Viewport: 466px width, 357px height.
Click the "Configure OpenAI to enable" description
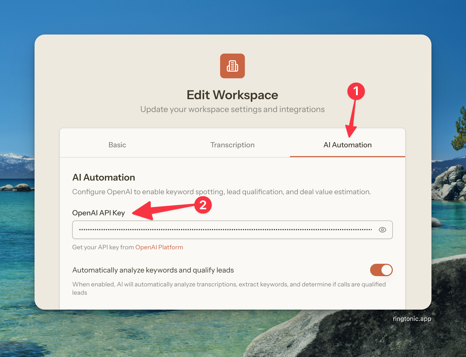coord(221,192)
